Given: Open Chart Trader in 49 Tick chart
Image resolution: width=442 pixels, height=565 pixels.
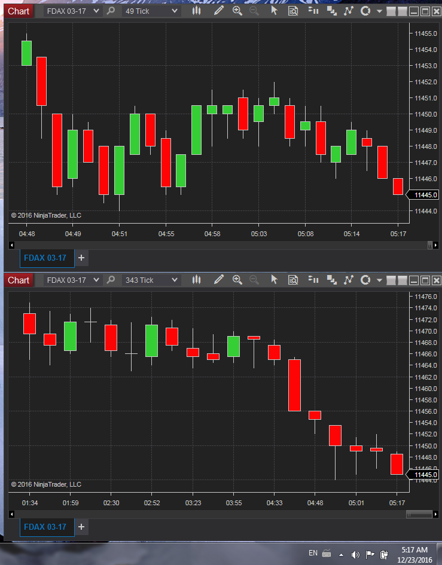Looking at the screenshot, I should click(x=313, y=11).
